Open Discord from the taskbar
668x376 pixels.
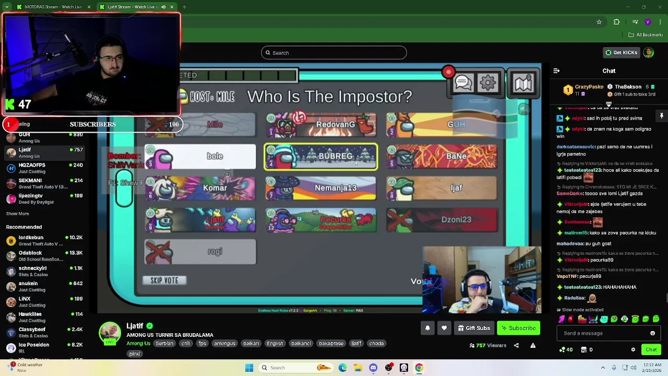(373, 368)
